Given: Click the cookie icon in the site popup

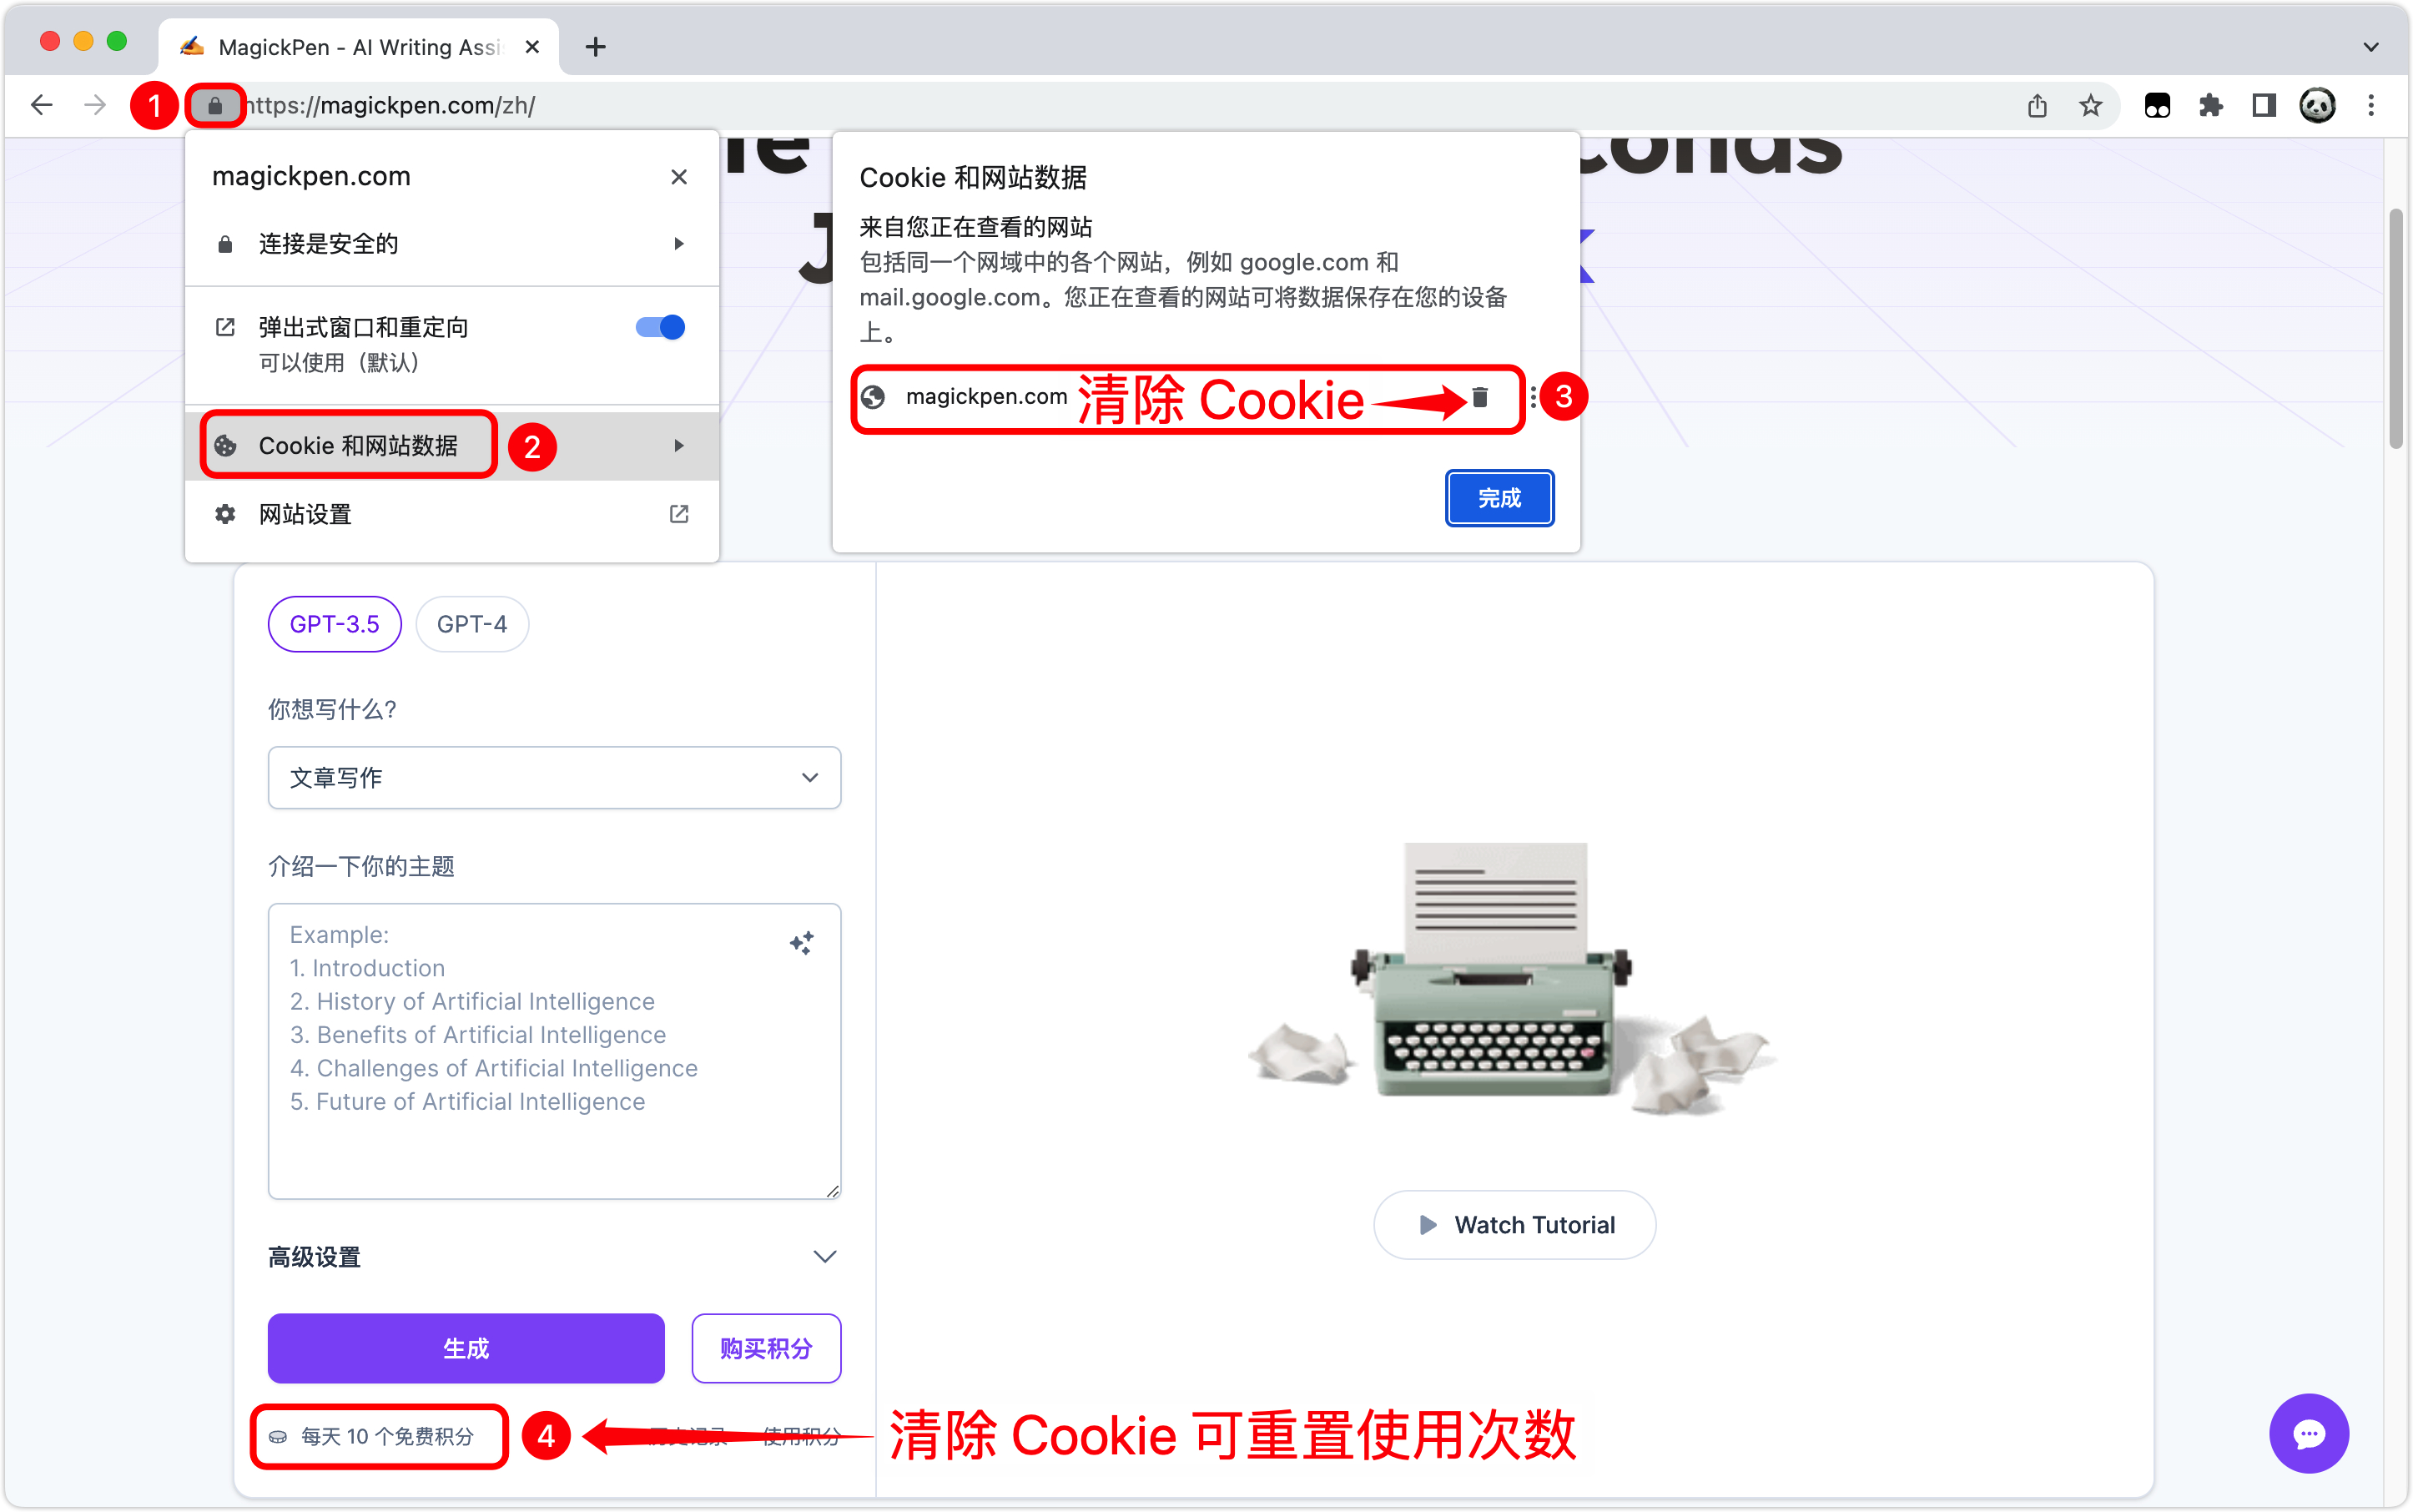Looking at the screenshot, I should tap(226, 446).
